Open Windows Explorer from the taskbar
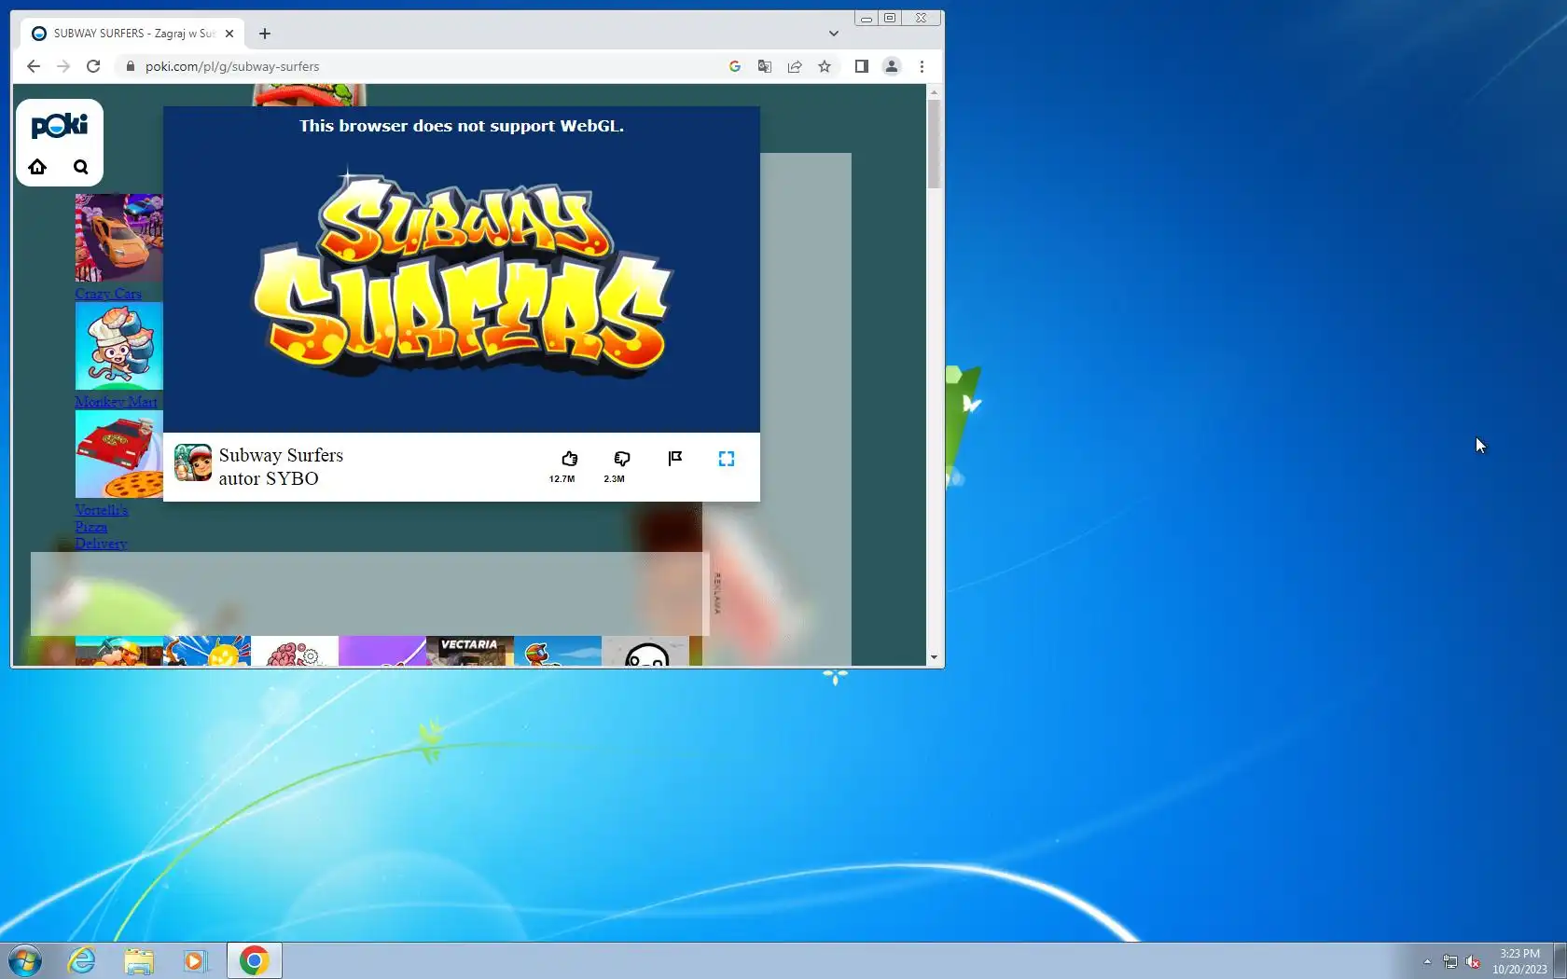 [x=139, y=960]
